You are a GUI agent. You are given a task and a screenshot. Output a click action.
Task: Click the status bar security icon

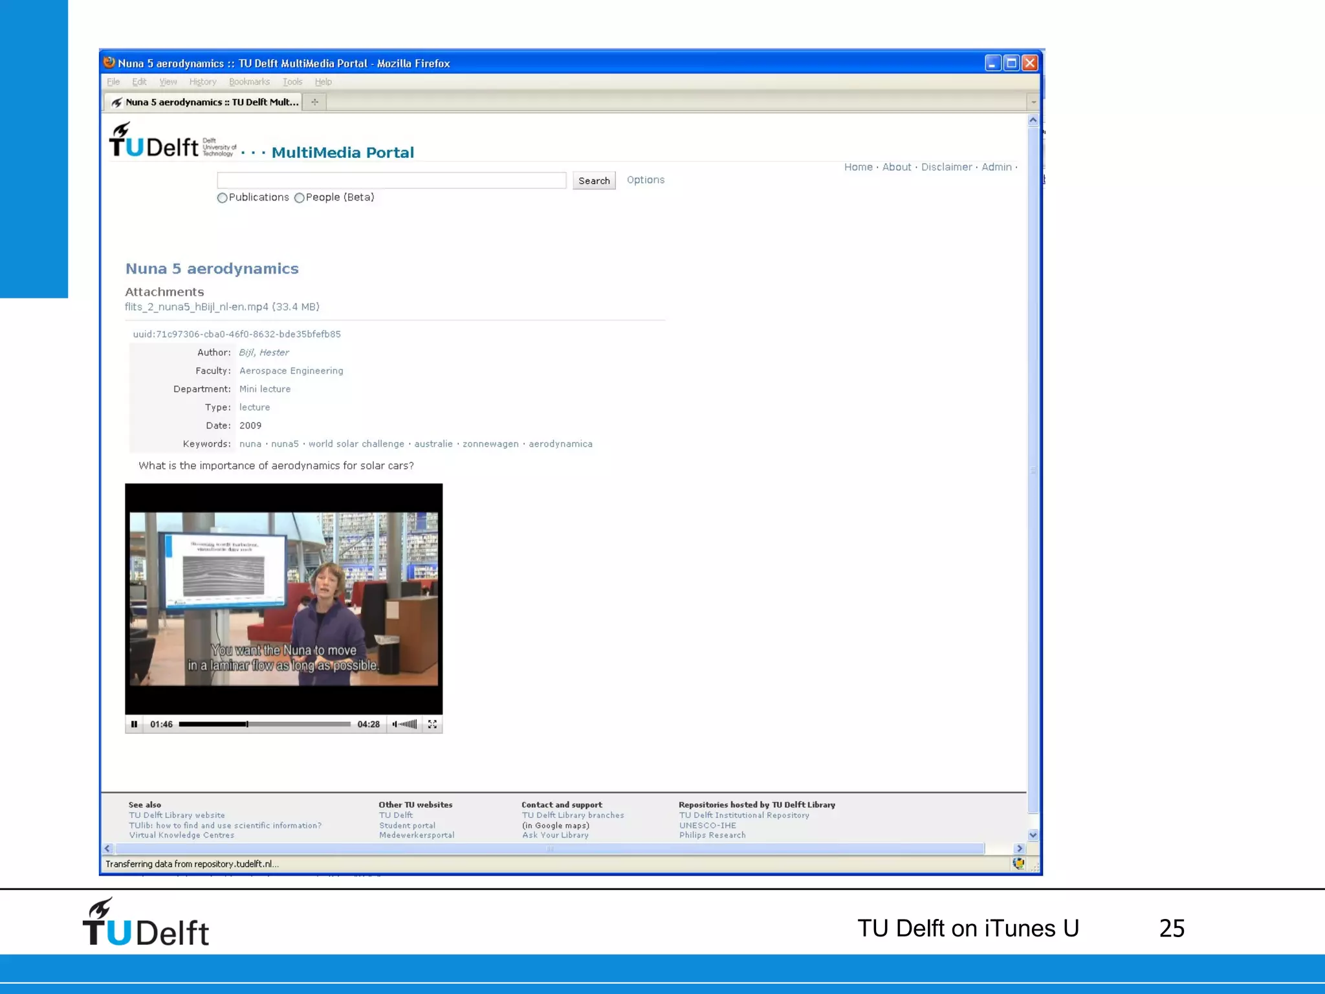[1018, 863]
